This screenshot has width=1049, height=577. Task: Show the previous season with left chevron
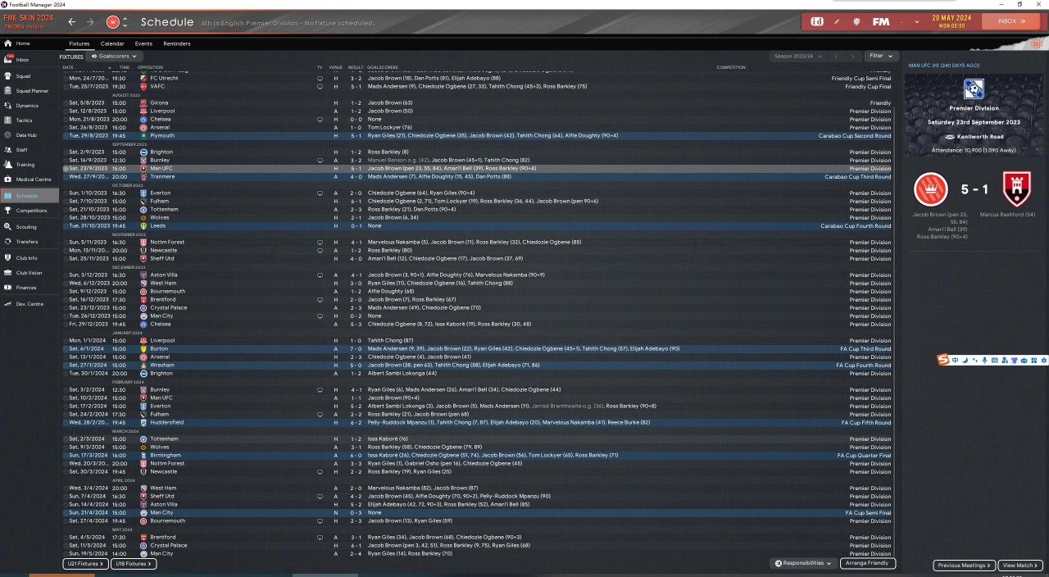point(835,57)
